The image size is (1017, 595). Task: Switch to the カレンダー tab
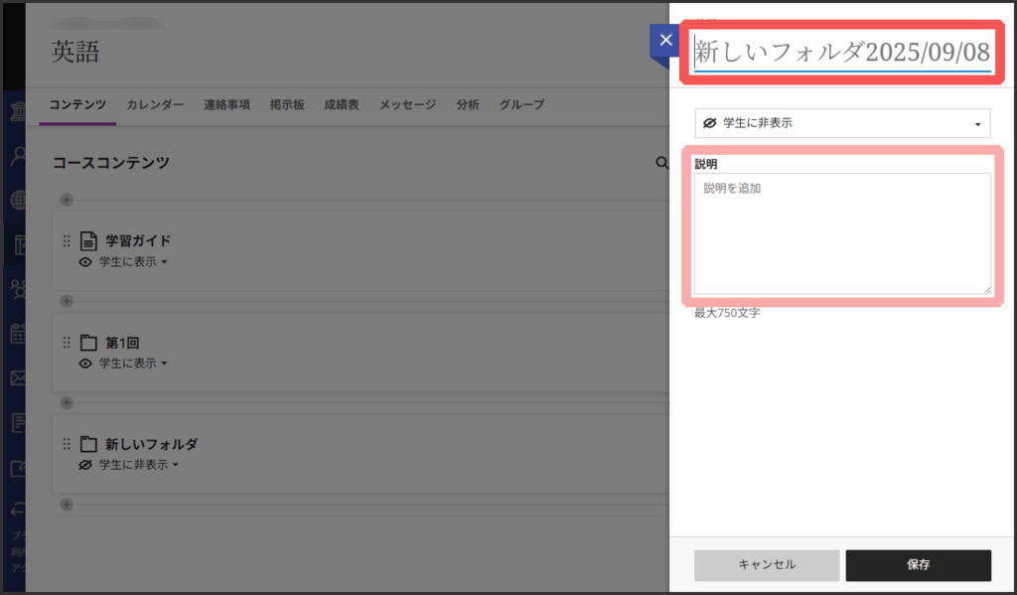[x=155, y=104]
